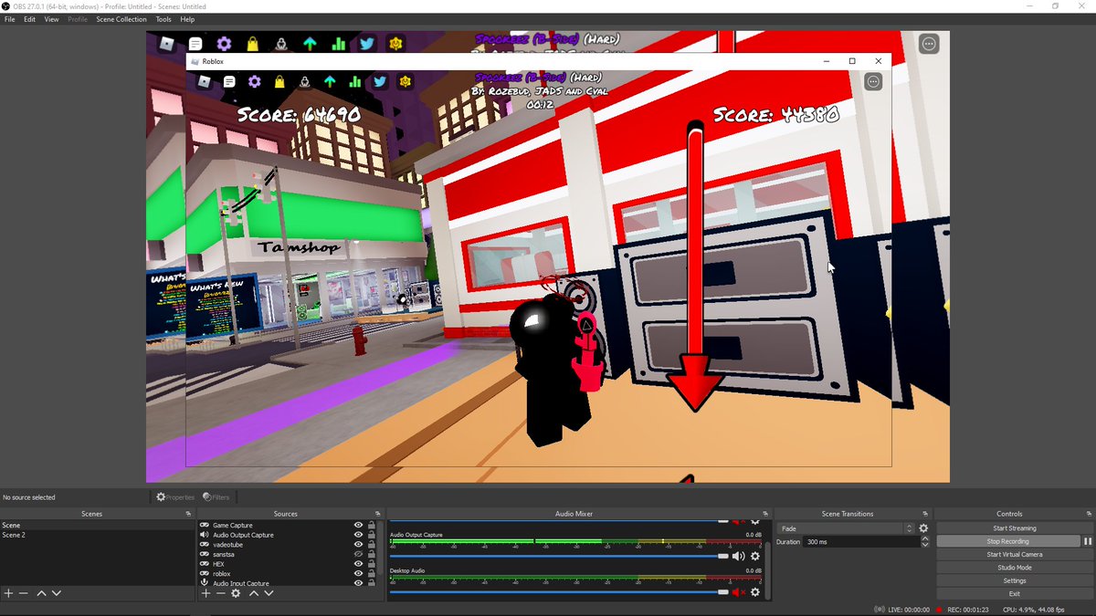Click Start Virtual Camera button
1096x616 pixels.
[1015, 555]
